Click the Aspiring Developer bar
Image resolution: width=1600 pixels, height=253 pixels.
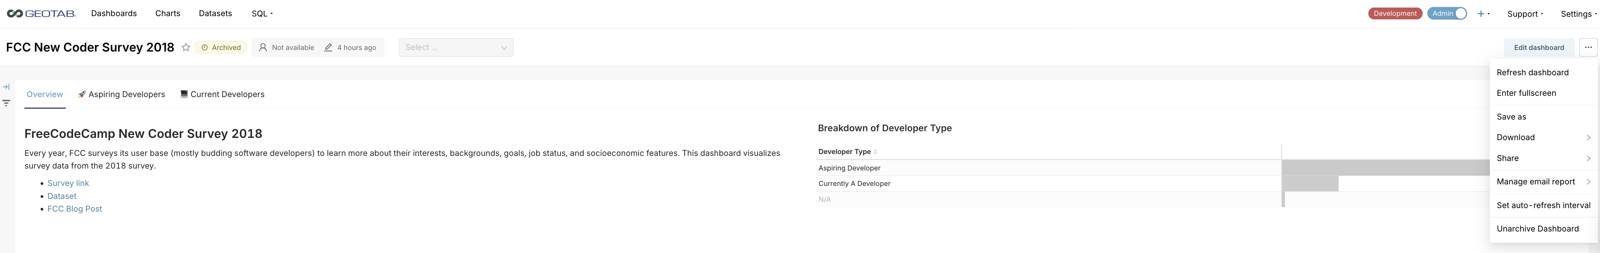(1386, 168)
